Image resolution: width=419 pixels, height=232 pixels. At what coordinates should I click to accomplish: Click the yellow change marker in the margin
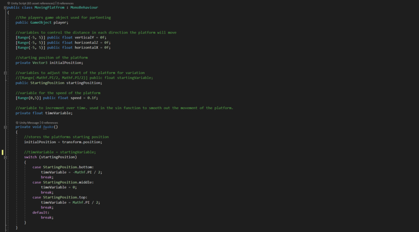(3, 152)
